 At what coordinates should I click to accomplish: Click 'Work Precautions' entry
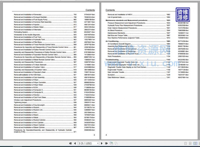pyautogui.click(x=114, y=56)
